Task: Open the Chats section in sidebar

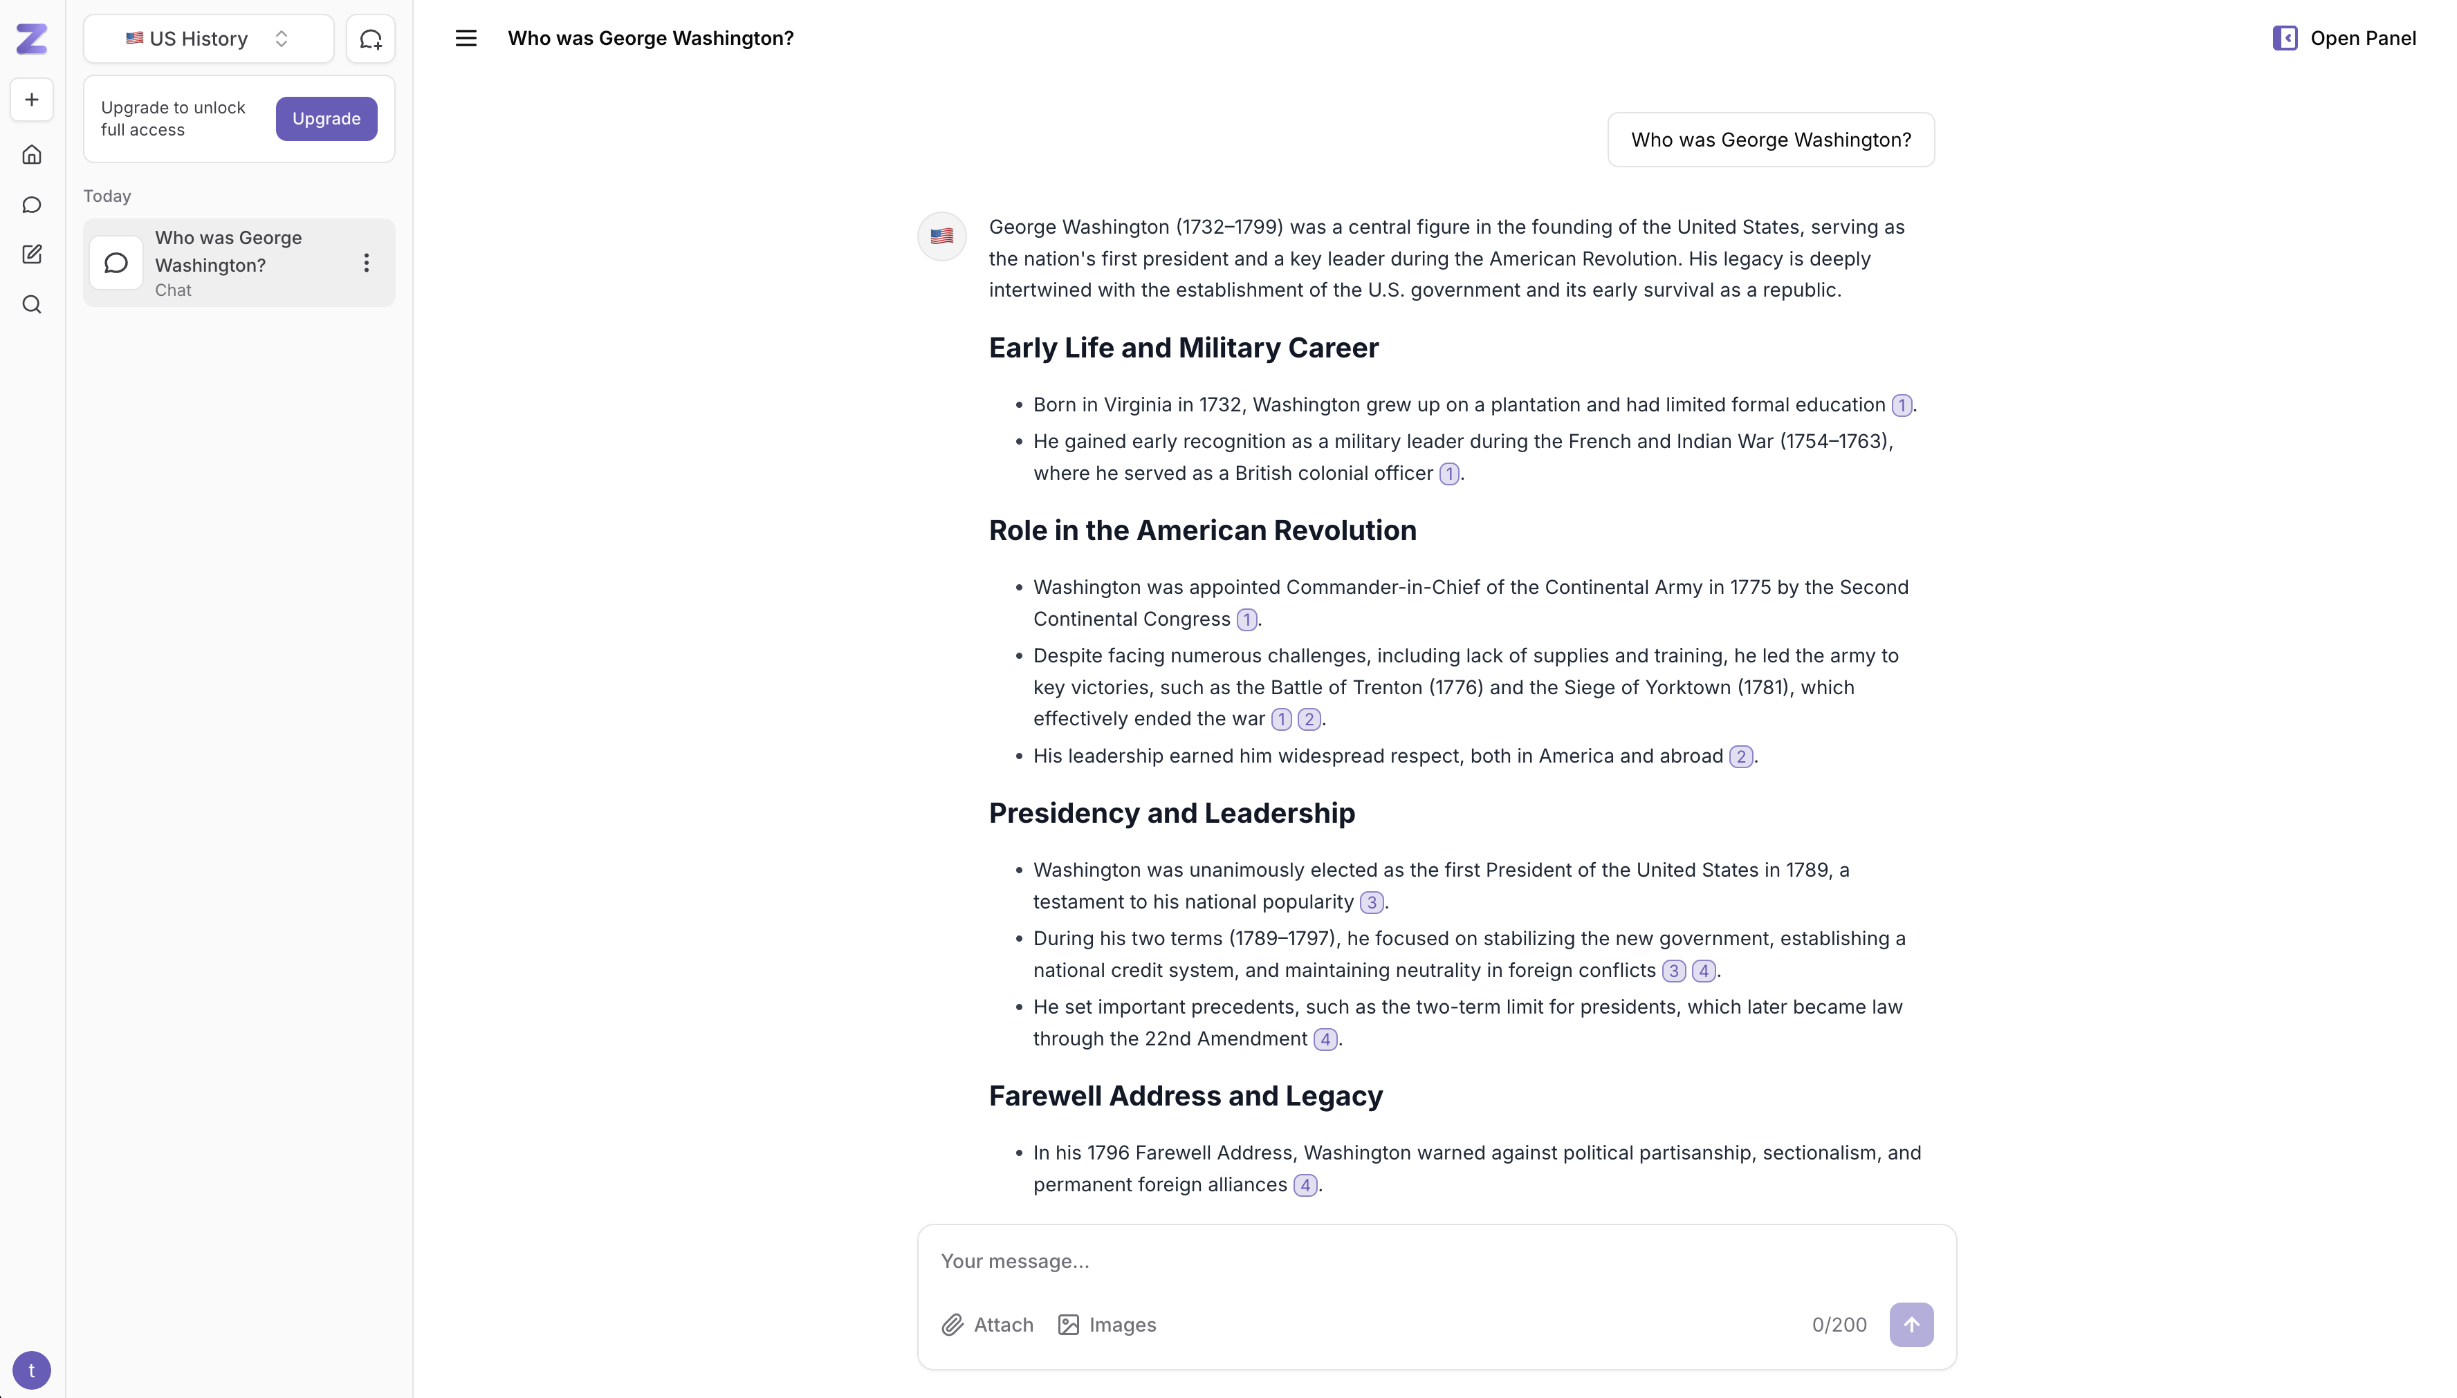Action: point(32,205)
